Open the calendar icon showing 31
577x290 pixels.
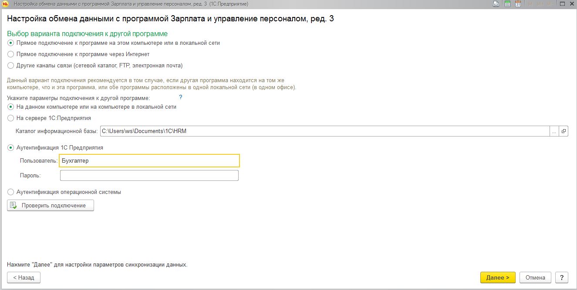[x=518, y=4]
